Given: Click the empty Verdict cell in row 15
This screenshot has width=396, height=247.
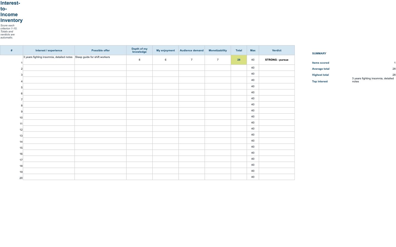Looking at the screenshot, I should [277, 147].
